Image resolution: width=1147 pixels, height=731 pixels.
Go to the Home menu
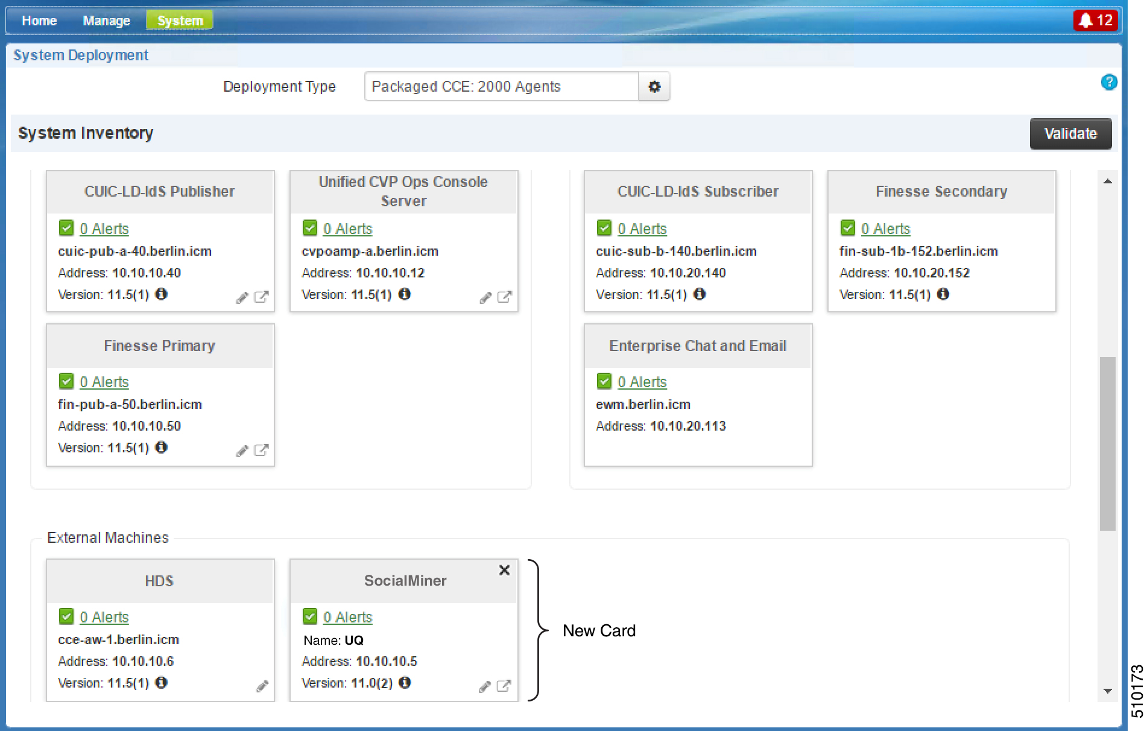click(x=39, y=21)
